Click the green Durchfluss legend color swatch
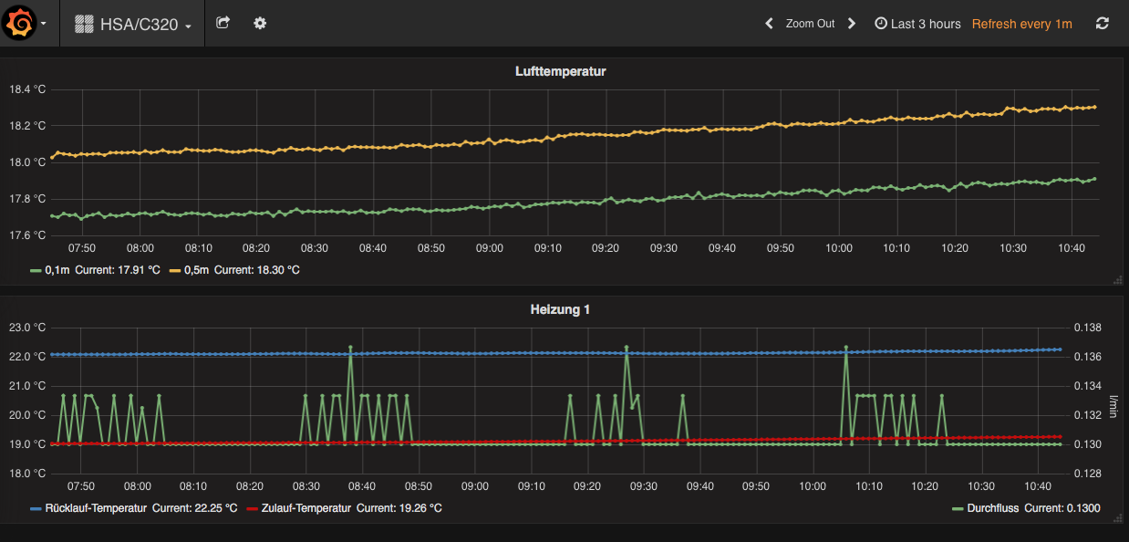 pos(957,508)
